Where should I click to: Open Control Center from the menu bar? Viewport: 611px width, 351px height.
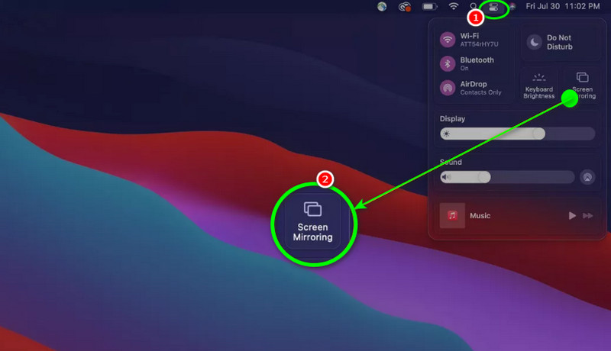point(493,7)
